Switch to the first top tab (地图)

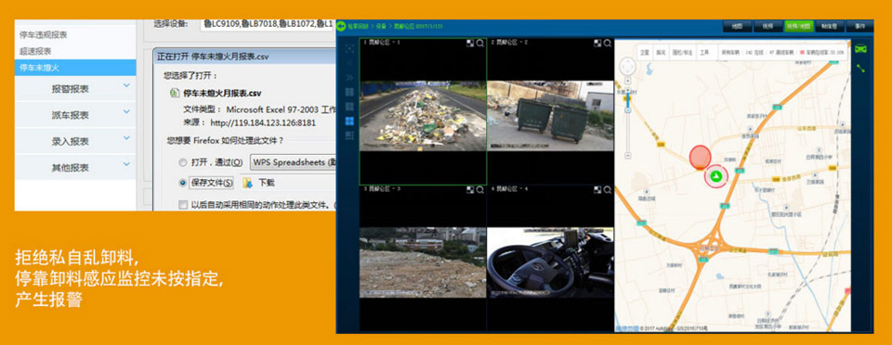click(737, 26)
